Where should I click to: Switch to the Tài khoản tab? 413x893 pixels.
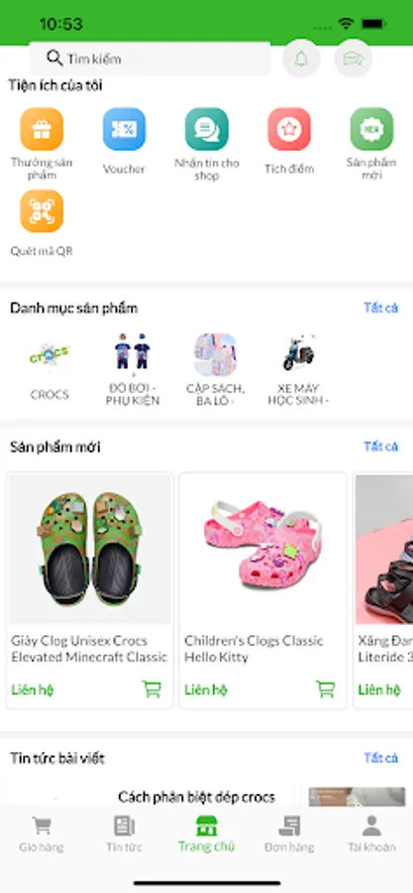point(371,833)
